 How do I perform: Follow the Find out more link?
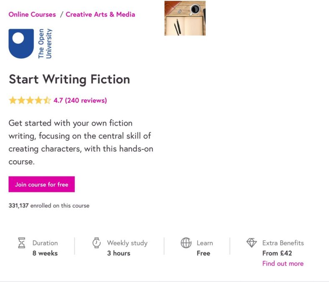point(283,264)
